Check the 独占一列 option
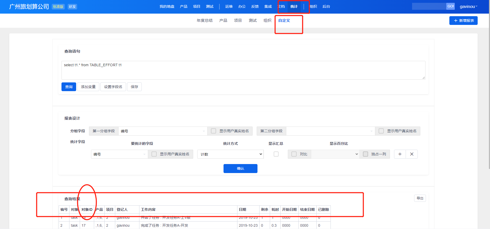This screenshot has height=229, width=490. point(366,154)
